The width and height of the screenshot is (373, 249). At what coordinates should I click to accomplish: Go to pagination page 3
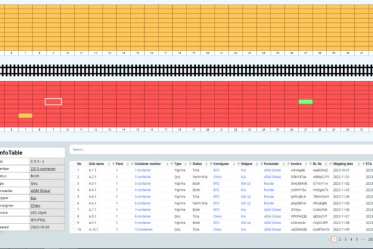(346, 240)
